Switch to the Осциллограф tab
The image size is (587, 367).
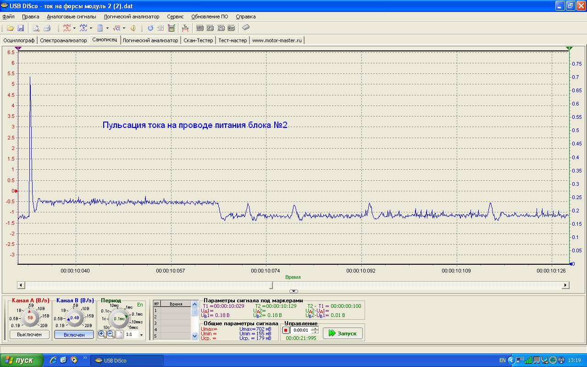point(19,40)
